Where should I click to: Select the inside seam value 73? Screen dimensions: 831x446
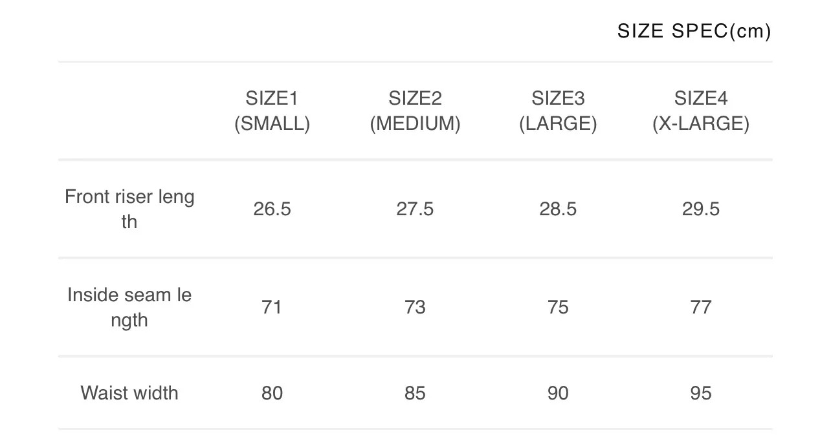pyautogui.click(x=415, y=307)
